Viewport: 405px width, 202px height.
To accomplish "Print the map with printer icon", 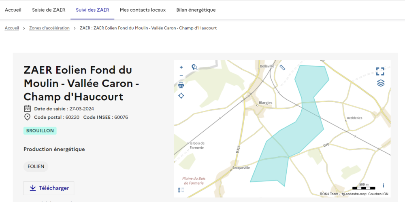I will [x=181, y=85].
